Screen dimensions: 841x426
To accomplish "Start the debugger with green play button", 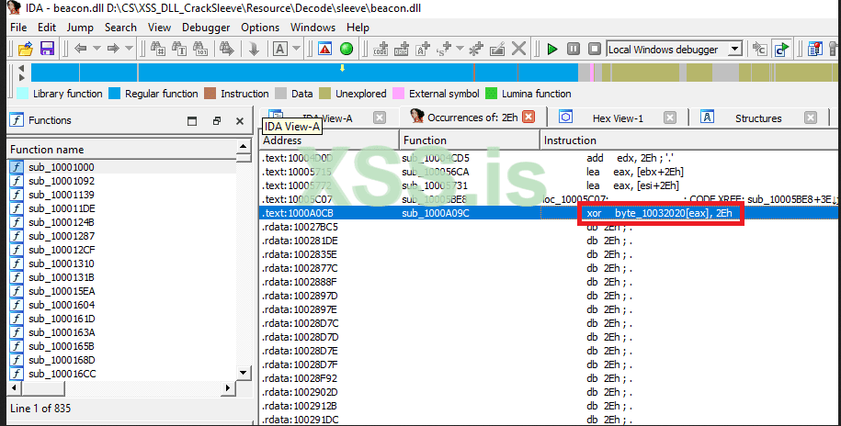I will [551, 49].
